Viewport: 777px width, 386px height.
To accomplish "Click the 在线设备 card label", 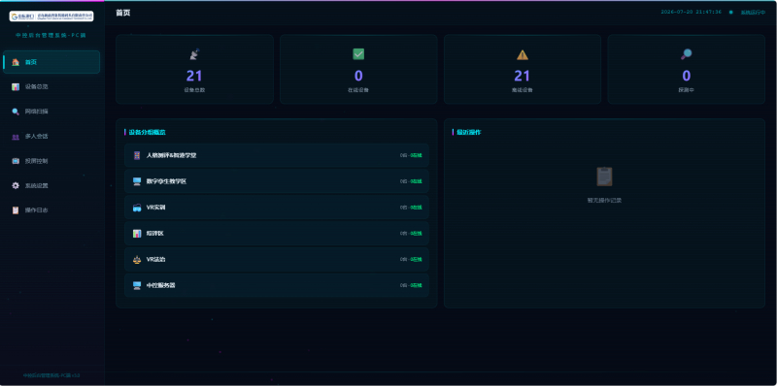I will click(358, 90).
